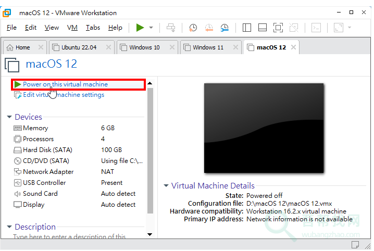Close the Windows 10 tab
Screen dimensions: 374x251
coord(172,47)
